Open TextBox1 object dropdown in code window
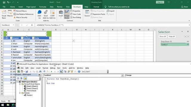 click(122, 75)
